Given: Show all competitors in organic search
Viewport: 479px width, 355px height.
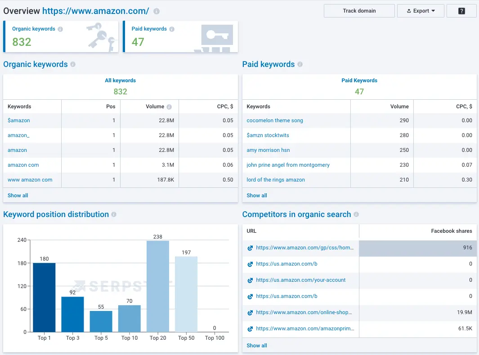Looking at the screenshot, I should point(257,346).
